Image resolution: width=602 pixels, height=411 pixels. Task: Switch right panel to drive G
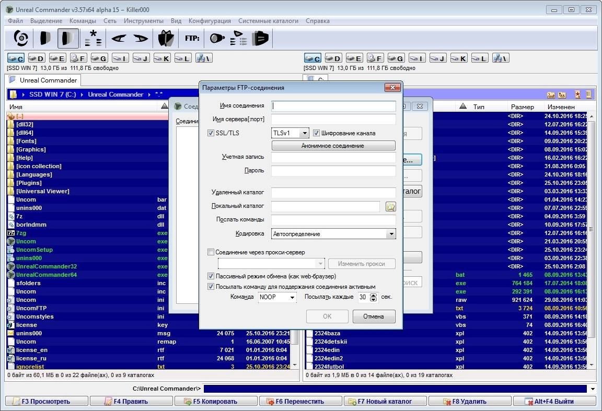coord(396,58)
